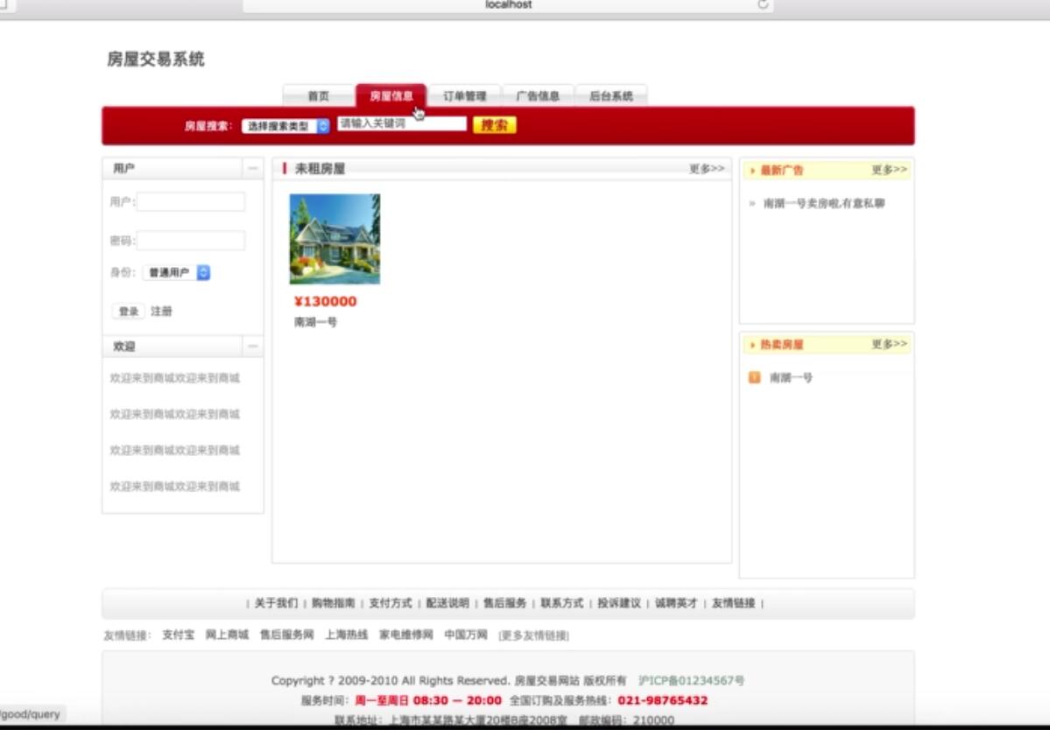Click the 热卖房屋 panel heading

click(781, 345)
